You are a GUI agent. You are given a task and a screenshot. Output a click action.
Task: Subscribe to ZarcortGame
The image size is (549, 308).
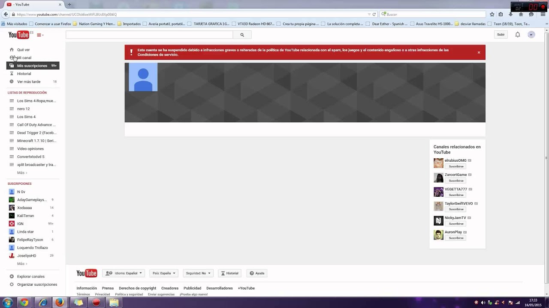point(456,181)
